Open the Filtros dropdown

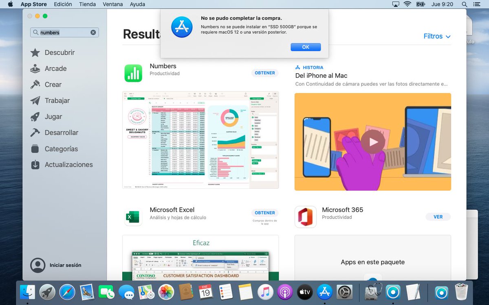pos(437,36)
